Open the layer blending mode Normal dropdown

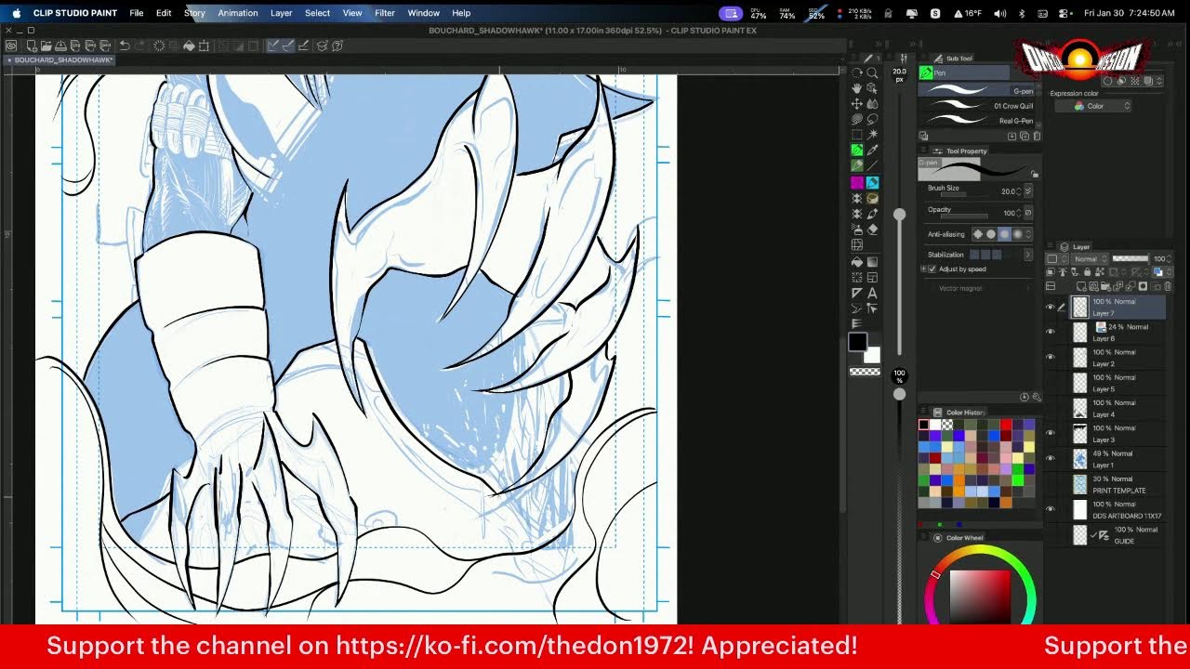click(x=1089, y=258)
